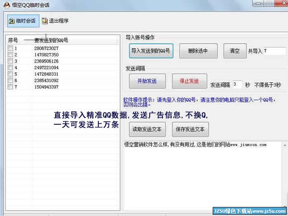Minimize the 悟空QQ临时会话 window

pyautogui.click(x=258, y=3)
